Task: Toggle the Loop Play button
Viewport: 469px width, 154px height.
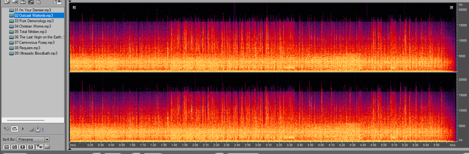Action: tap(15, 129)
